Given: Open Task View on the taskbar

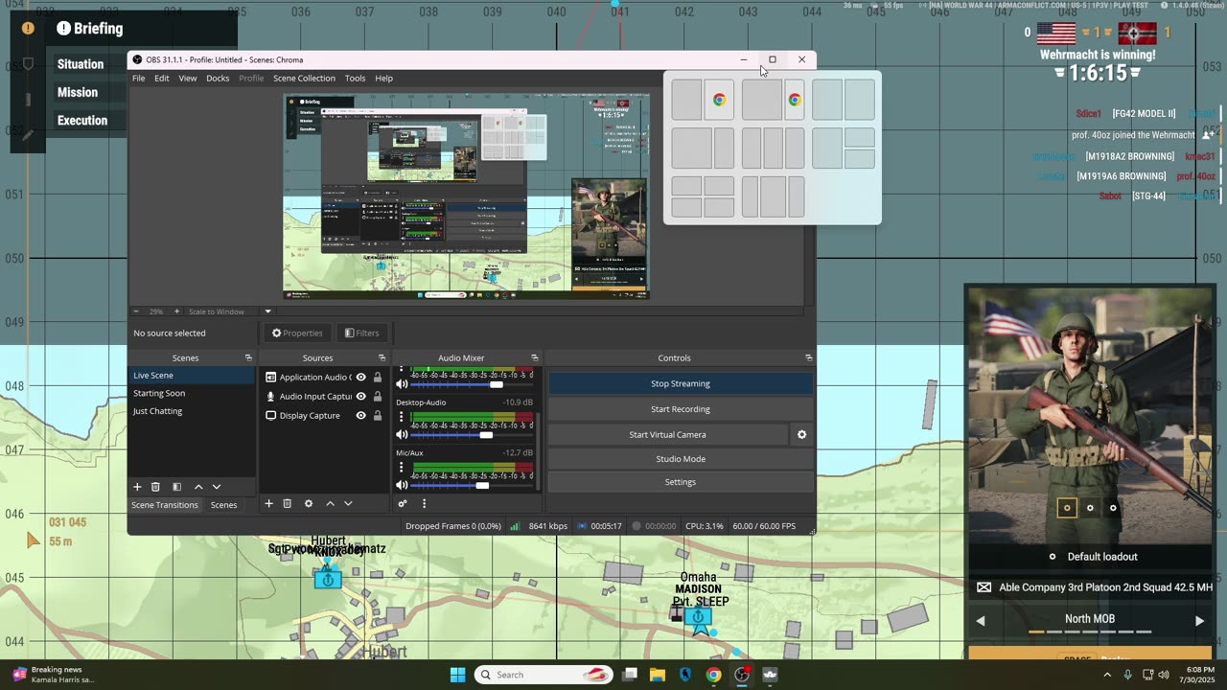Looking at the screenshot, I should tap(629, 675).
